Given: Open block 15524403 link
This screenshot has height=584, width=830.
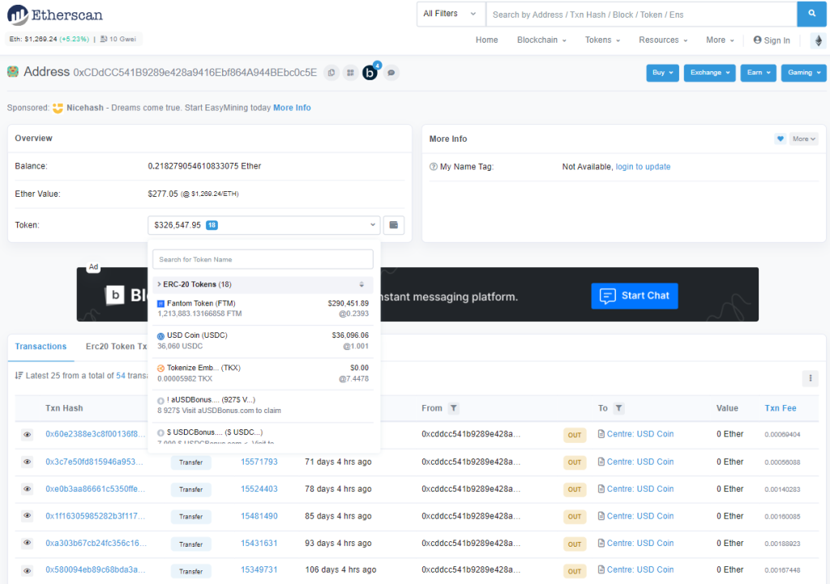Looking at the screenshot, I should (259, 488).
